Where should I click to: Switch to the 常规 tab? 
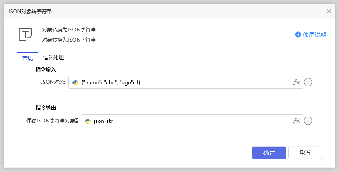27,58
